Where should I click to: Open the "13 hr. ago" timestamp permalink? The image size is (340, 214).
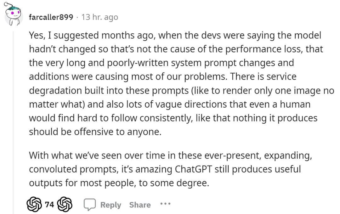tap(99, 17)
